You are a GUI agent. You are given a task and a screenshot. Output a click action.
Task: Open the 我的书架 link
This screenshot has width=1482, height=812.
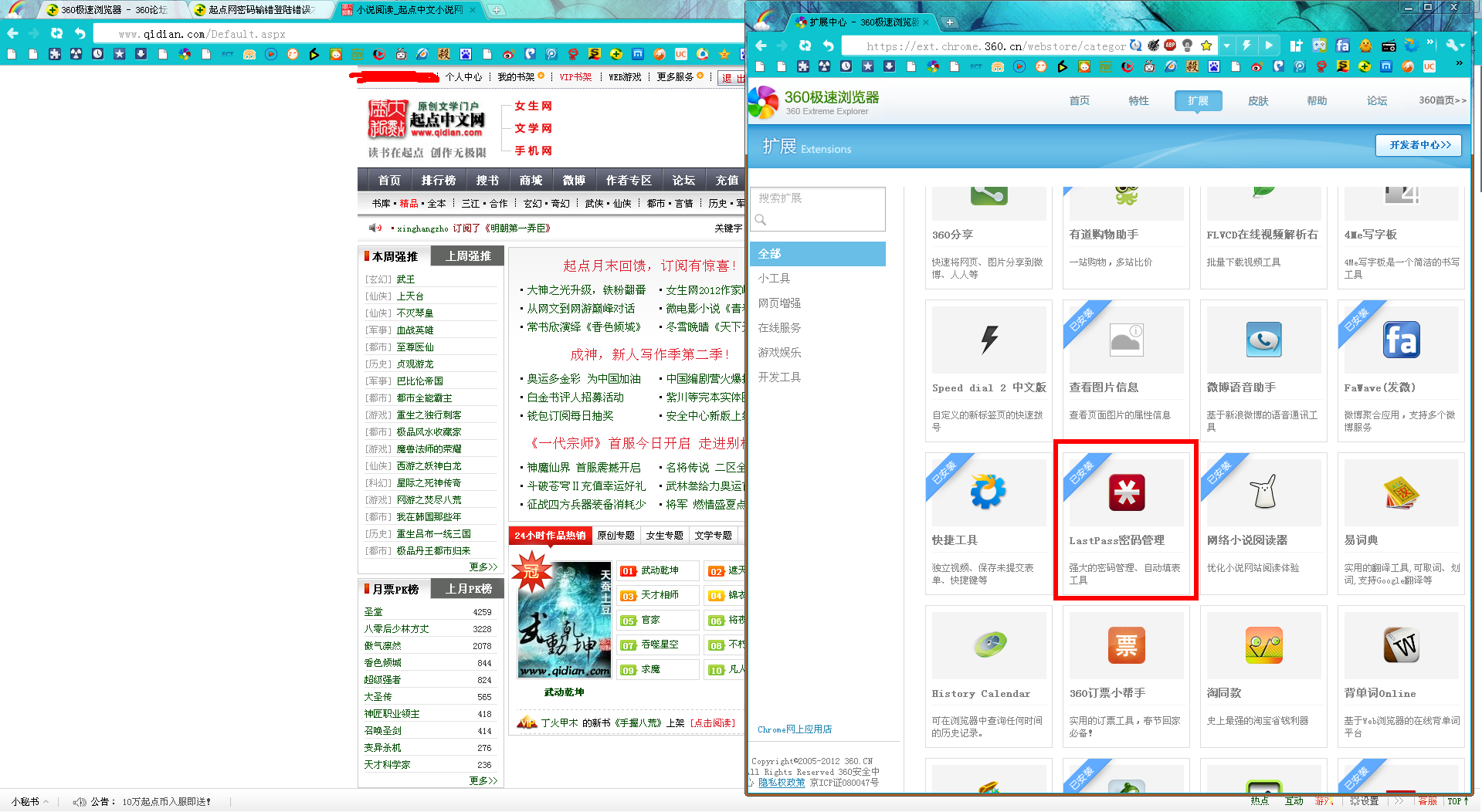tap(516, 76)
